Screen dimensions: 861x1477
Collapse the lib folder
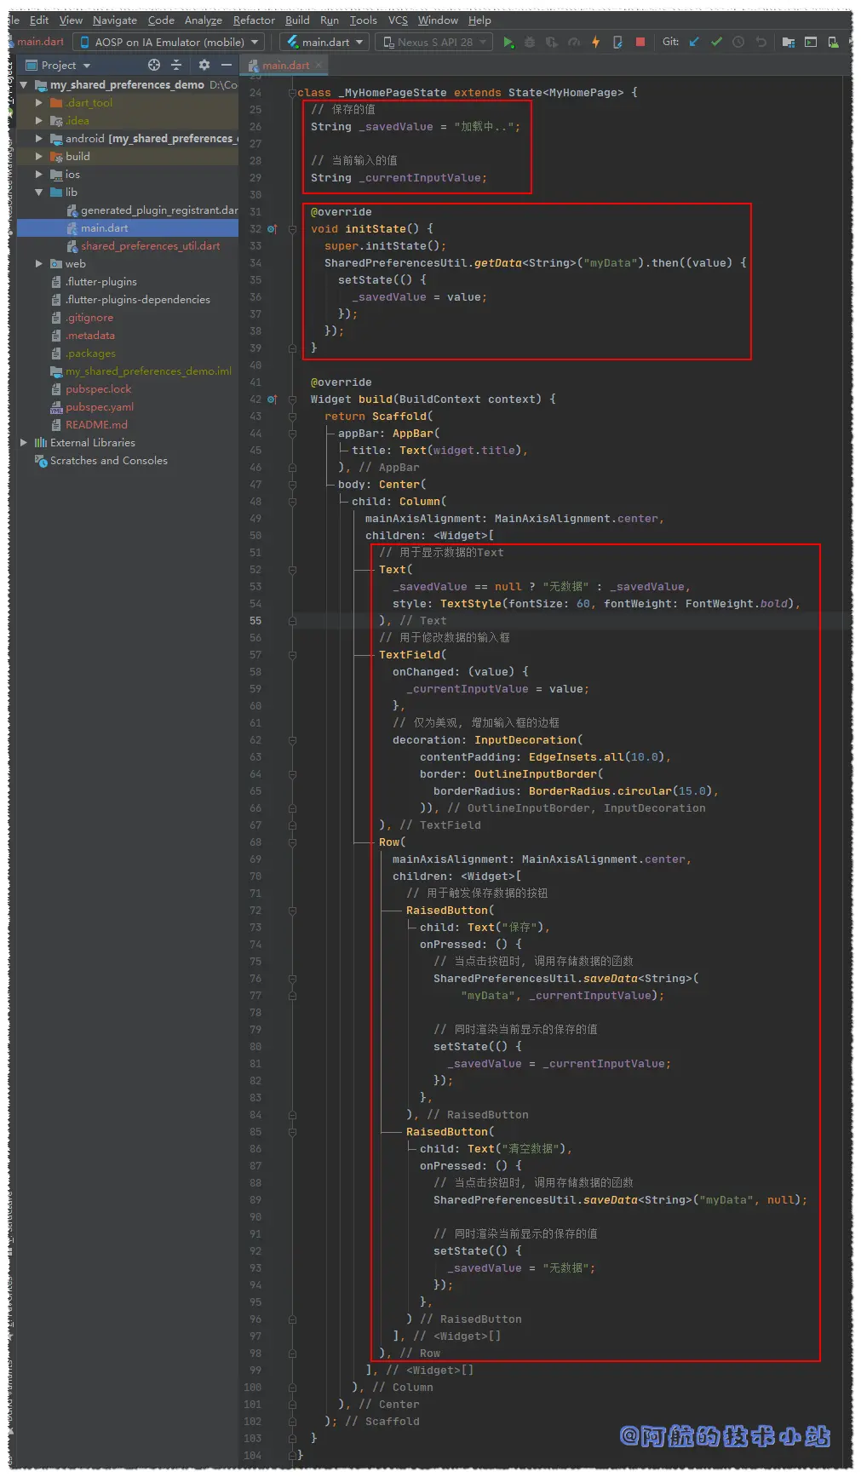[x=38, y=193]
